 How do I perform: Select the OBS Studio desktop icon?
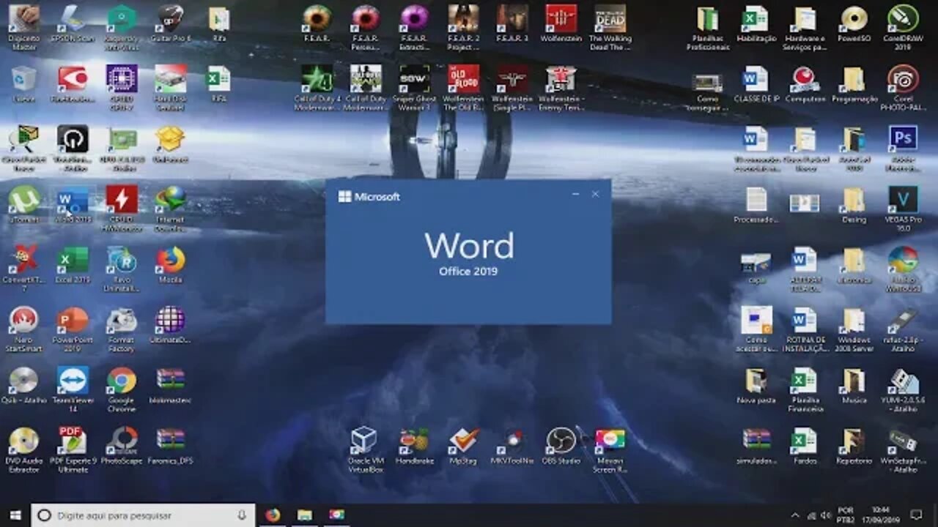(561, 446)
